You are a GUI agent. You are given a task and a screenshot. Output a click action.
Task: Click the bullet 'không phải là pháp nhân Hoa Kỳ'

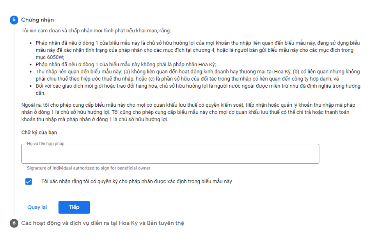[125, 64]
